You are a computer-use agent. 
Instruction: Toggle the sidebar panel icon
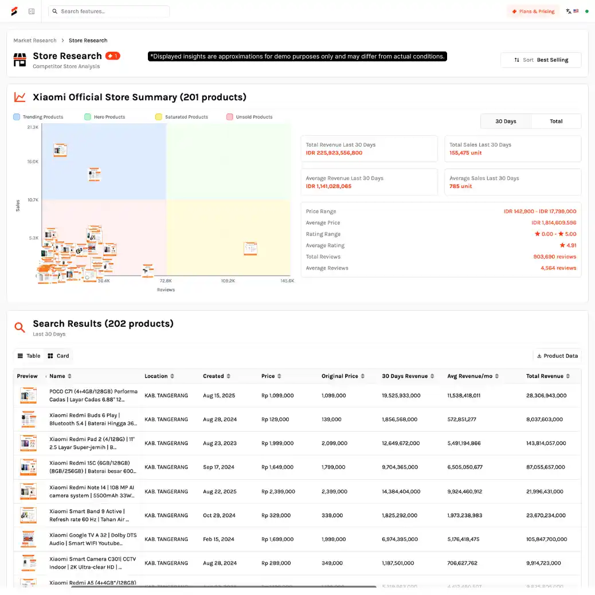click(32, 11)
